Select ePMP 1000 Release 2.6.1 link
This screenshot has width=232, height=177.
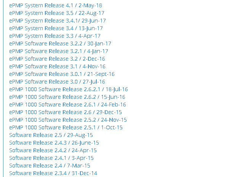tap(67, 105)
